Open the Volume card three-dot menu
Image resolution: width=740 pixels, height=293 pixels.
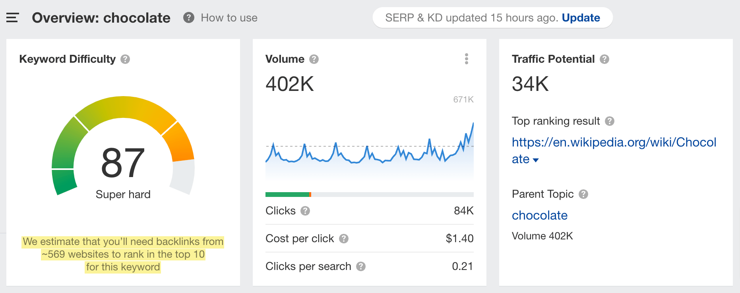click(x=466, y=59)
